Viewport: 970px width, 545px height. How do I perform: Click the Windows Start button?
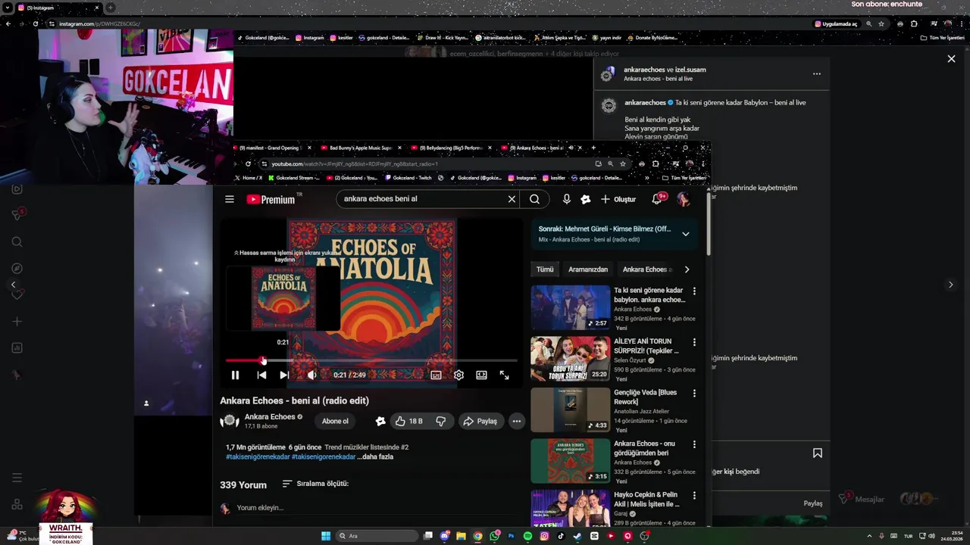(326, 536)
